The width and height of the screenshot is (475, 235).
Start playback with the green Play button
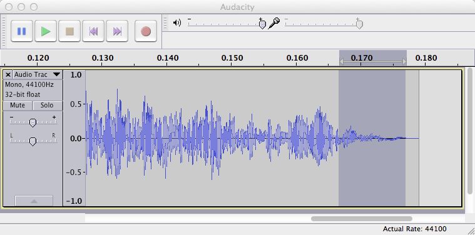coord(46,31)
